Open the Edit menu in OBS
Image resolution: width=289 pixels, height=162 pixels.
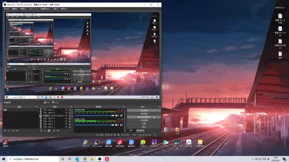(x=15, y=9)
